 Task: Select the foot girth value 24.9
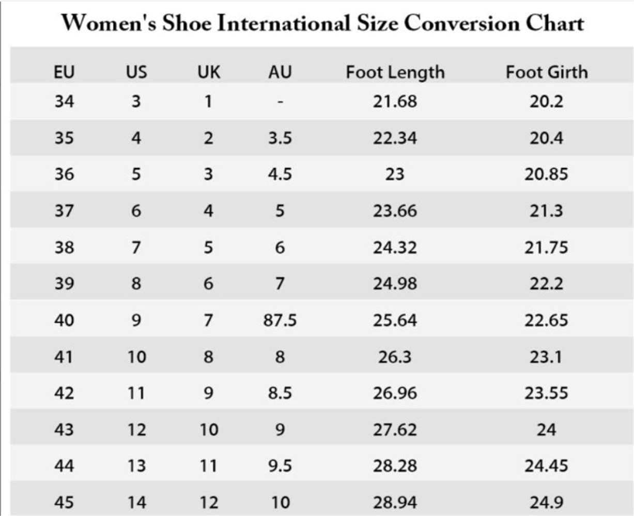(x=546, y=503)
